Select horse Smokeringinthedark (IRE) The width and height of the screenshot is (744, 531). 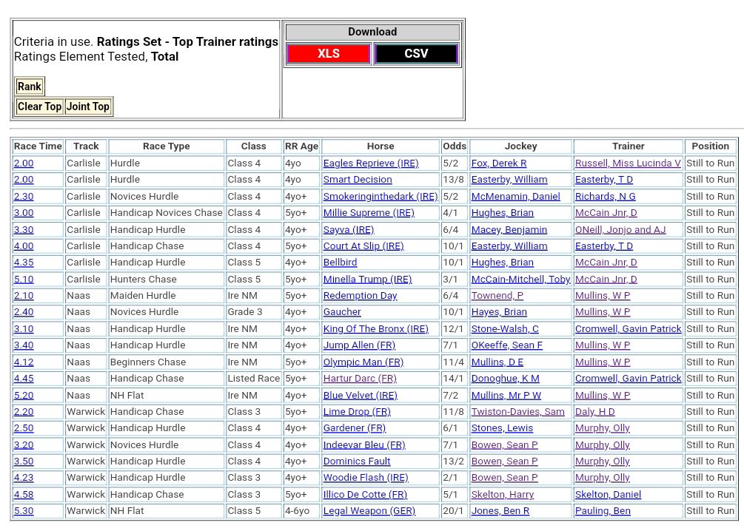coord(380,197)
